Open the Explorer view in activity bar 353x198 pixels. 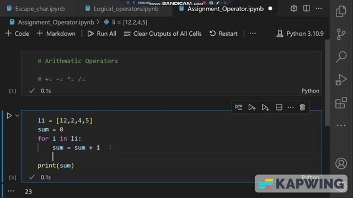pos(341,11)
